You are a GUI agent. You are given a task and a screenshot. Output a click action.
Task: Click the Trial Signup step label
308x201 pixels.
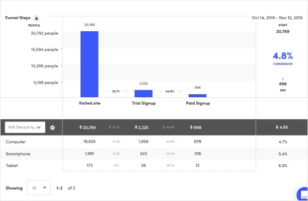coord(143,103)
